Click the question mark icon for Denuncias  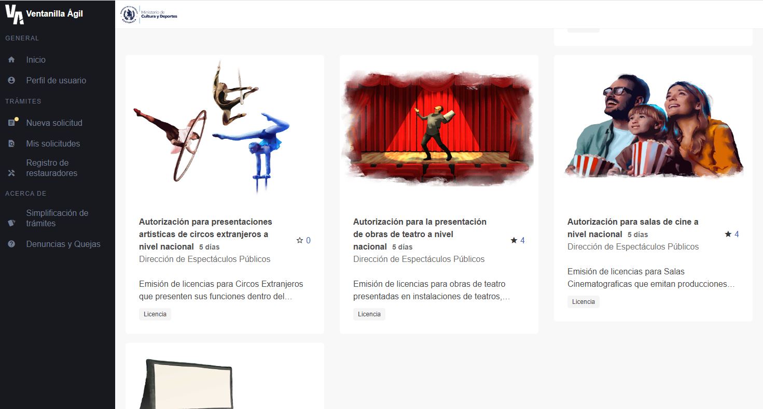(x=11, y=244)
